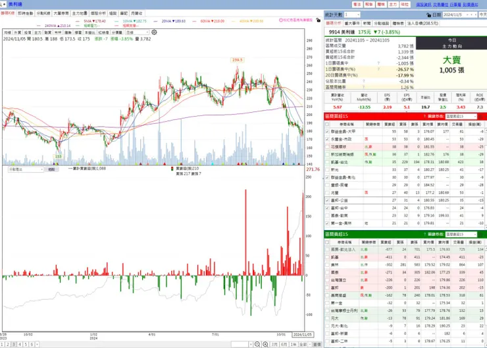The width and height of the screenshot is (487, 348).
Task: Click pink circle info icon above chart
Action: [x=281, y=20]
